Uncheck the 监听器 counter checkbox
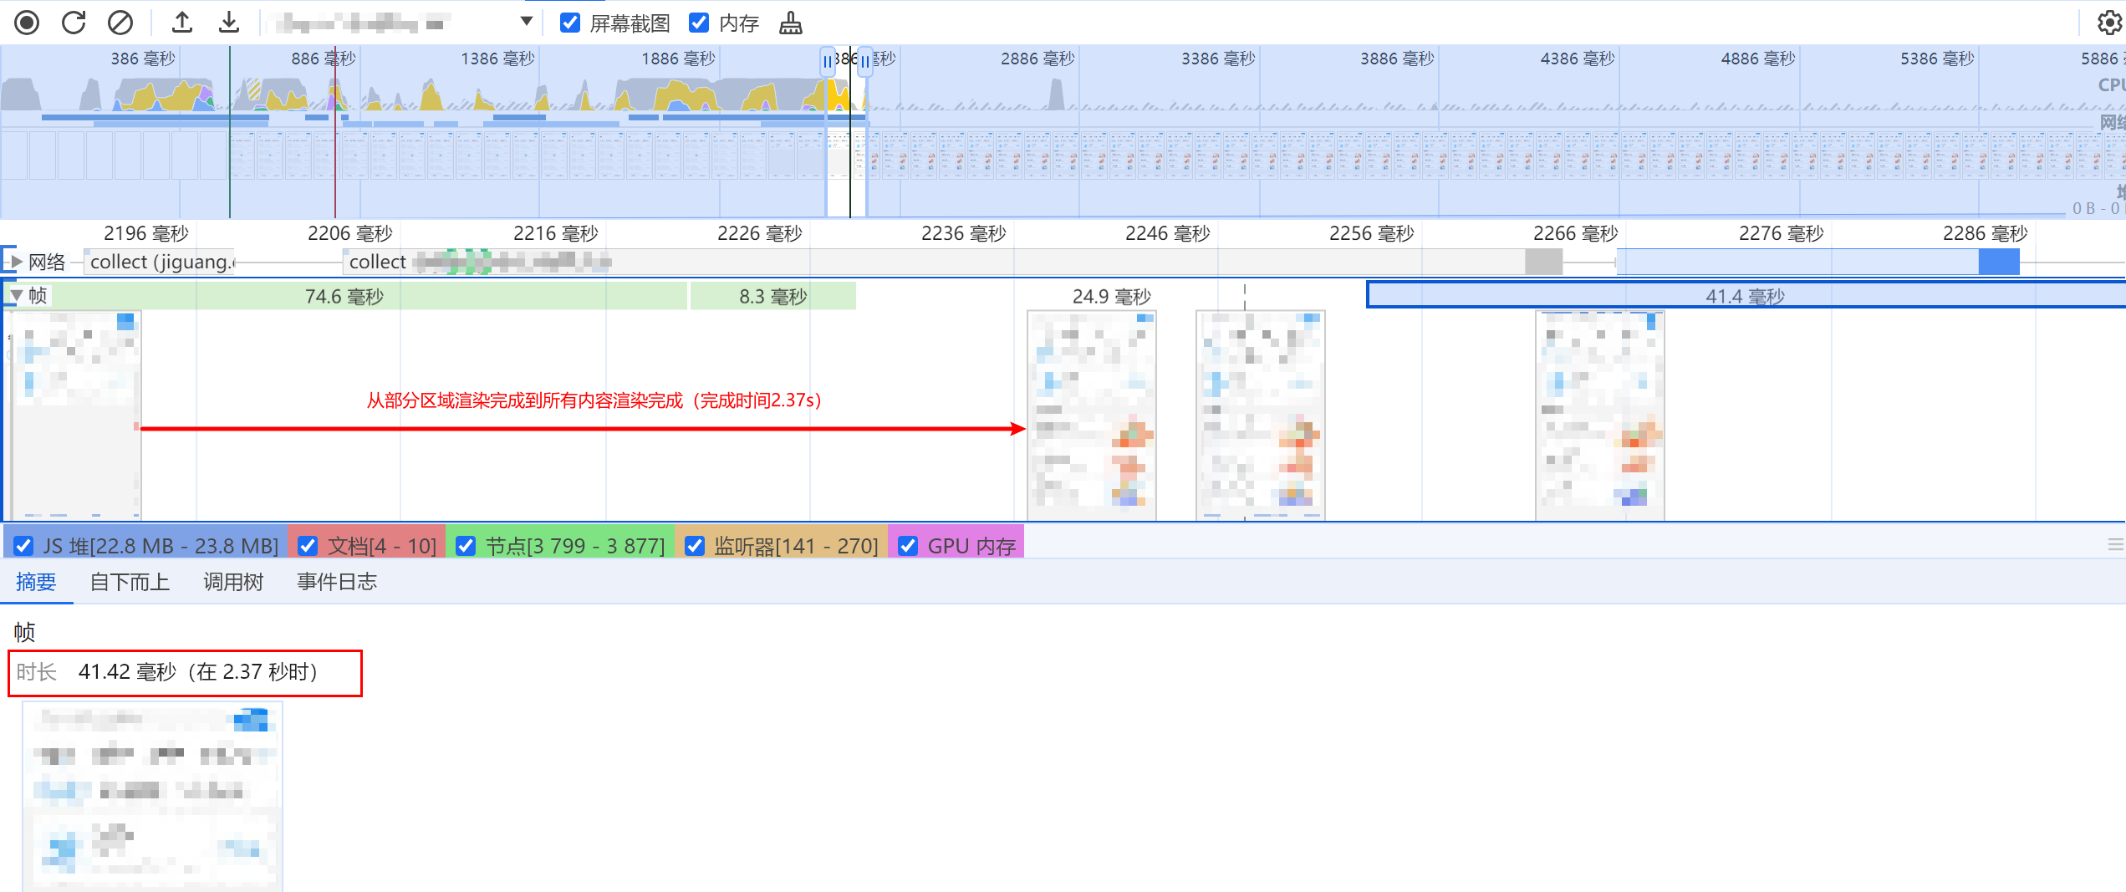 click(x=695, y=546)
